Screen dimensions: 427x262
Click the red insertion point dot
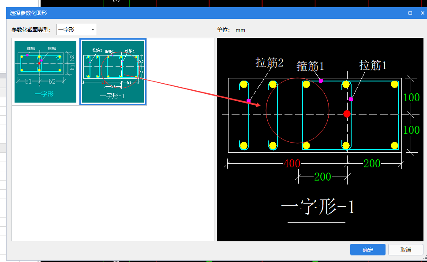(x=347, y=114)
